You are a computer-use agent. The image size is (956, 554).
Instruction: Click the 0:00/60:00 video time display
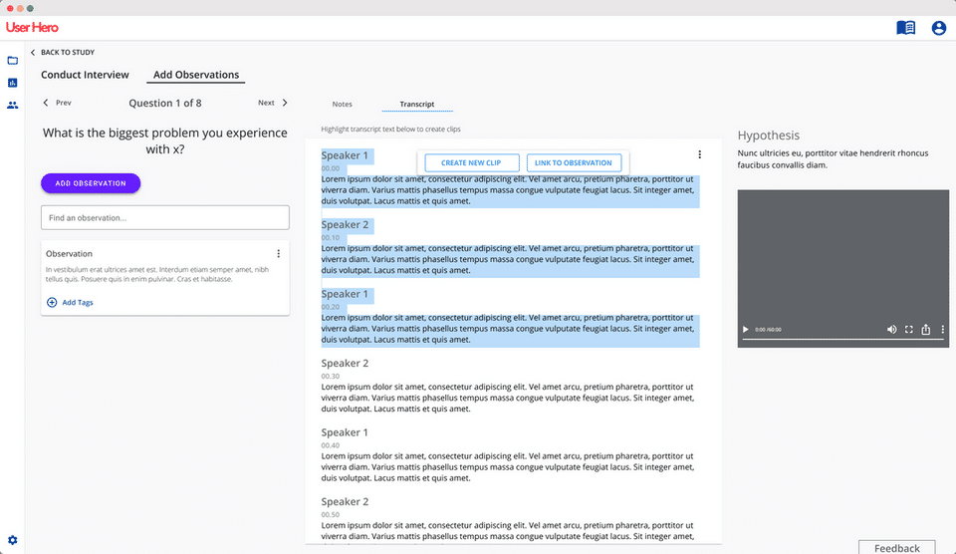[768, 330]
